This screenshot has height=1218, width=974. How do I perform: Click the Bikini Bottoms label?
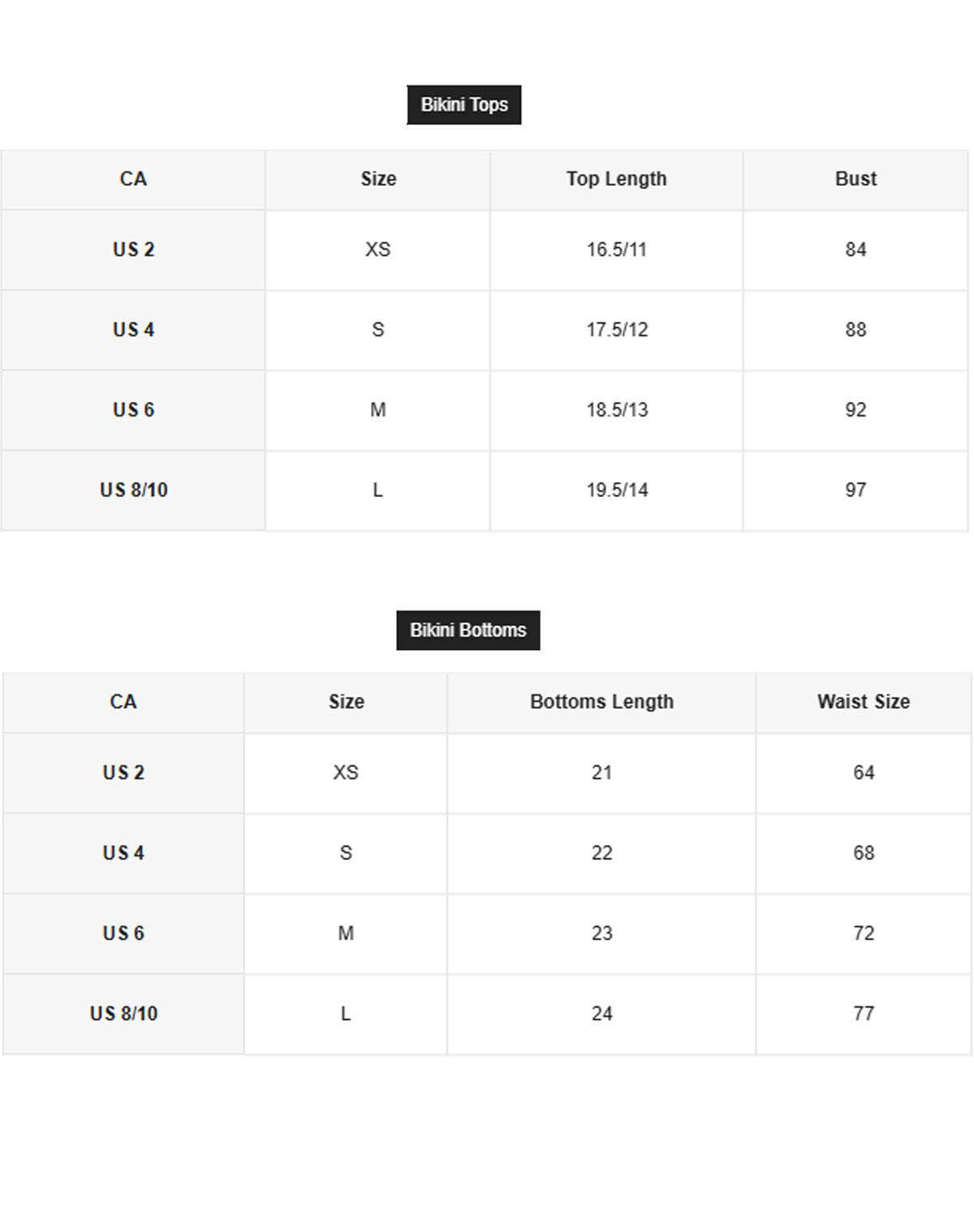click(468, 630)
